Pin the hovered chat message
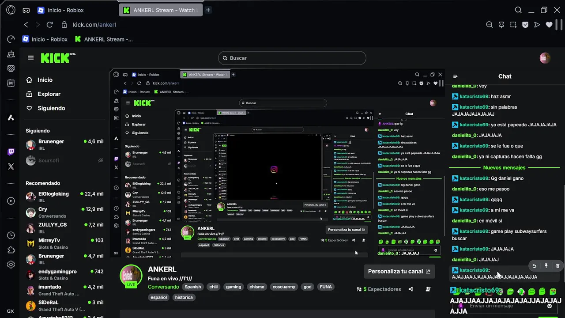This screenshot has height=318, width=565. click(x=546, y=266)
